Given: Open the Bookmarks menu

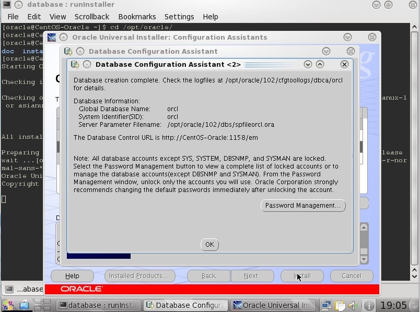Looking at the screenshot, I should click(x=137, y=17).
